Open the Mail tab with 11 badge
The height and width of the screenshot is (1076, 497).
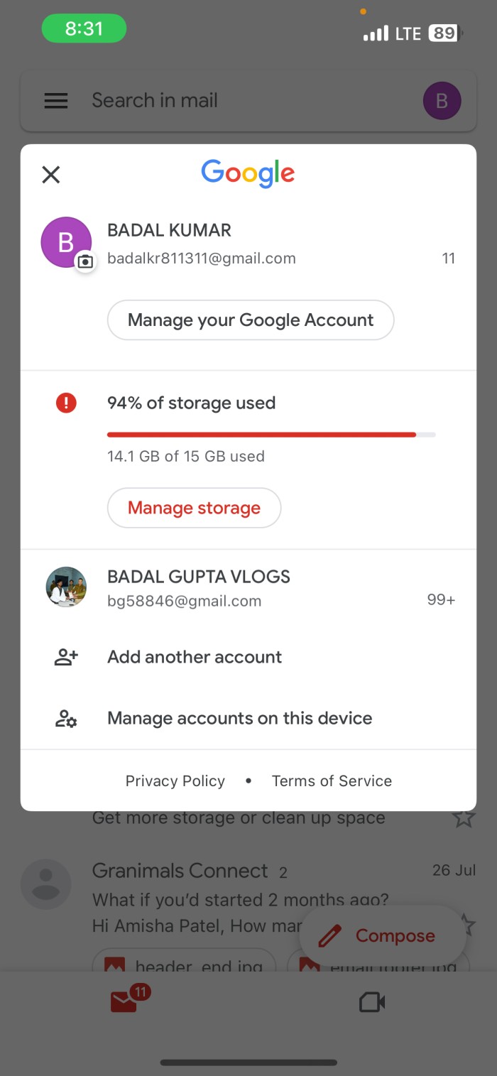click(125, 1001)
